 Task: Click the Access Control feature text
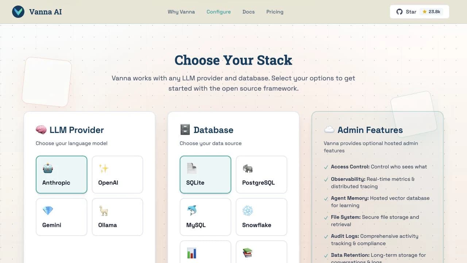[x=379, y=167]
